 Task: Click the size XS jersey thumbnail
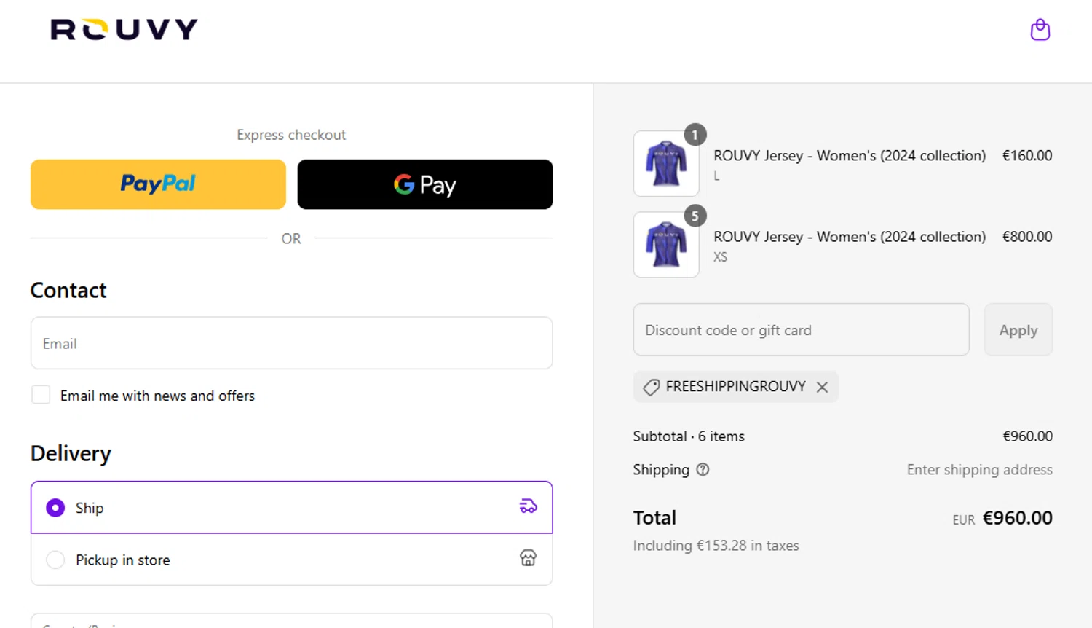tap(666, 245)
